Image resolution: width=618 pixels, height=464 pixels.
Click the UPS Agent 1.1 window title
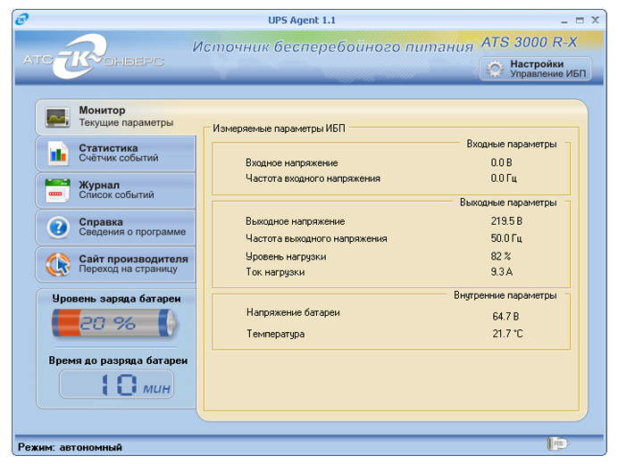[302, 21]
